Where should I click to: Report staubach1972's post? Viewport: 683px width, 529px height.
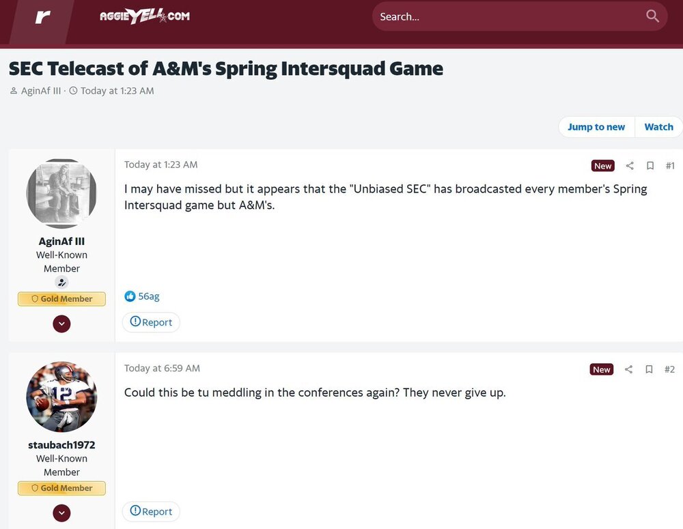(x=151, y=511)
